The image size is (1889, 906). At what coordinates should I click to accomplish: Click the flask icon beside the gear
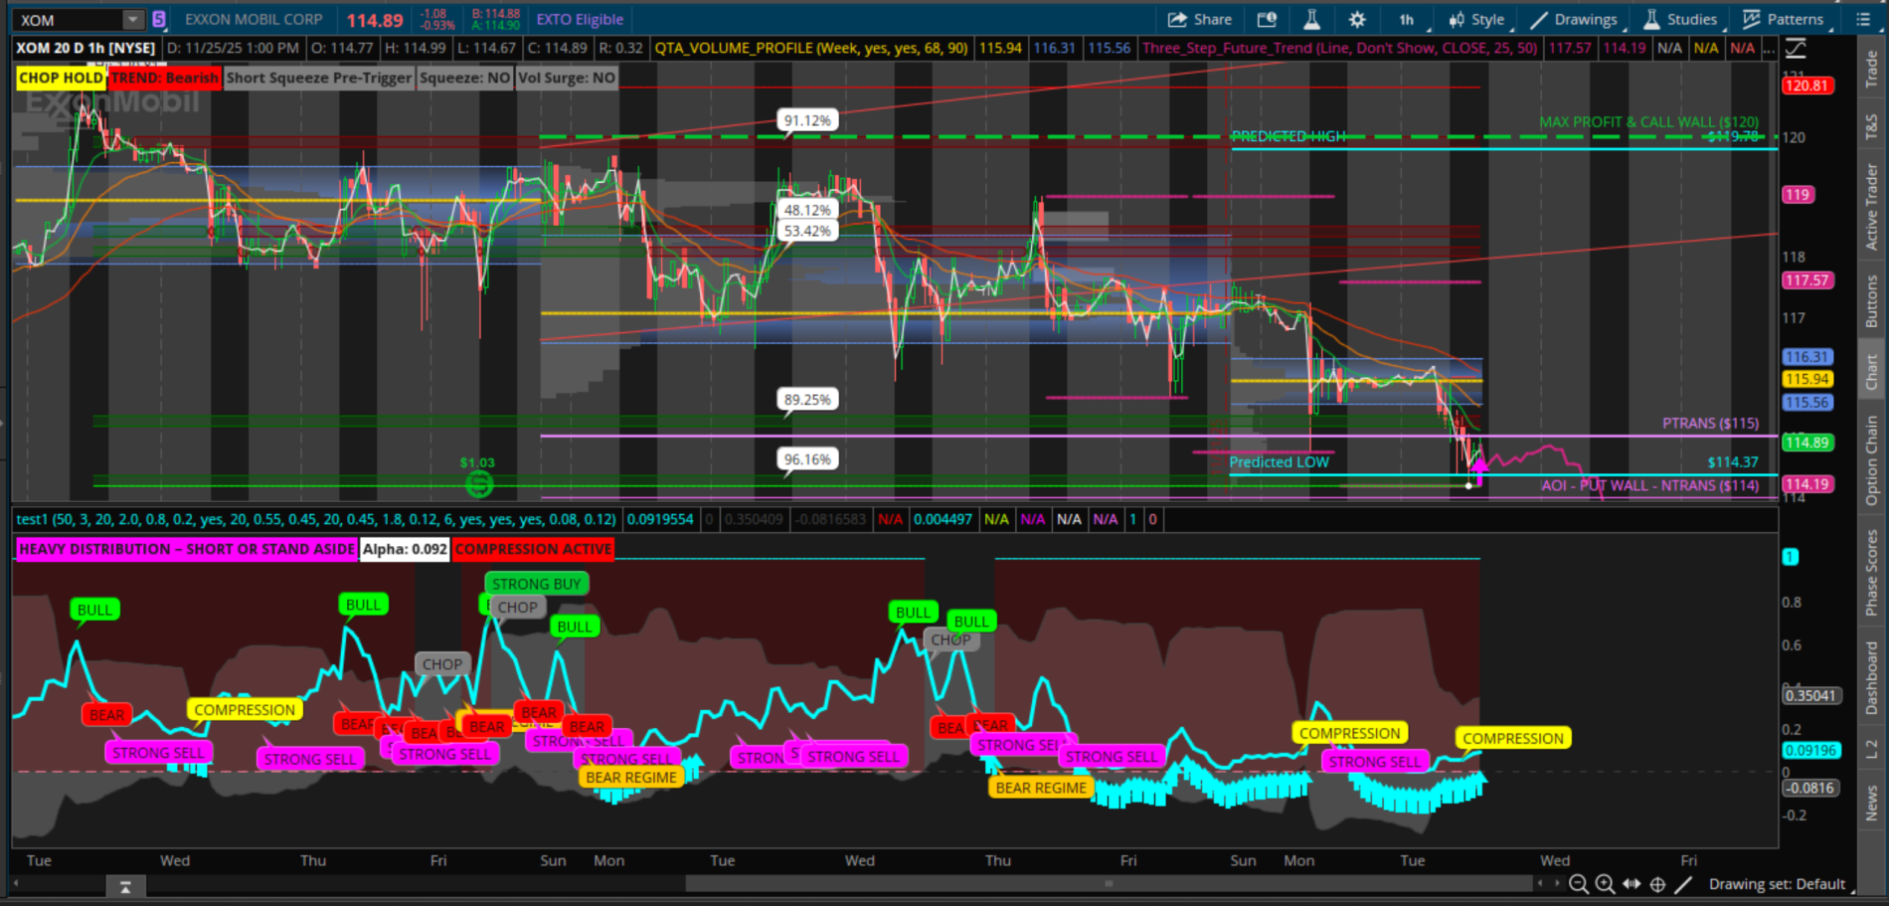1311,19
